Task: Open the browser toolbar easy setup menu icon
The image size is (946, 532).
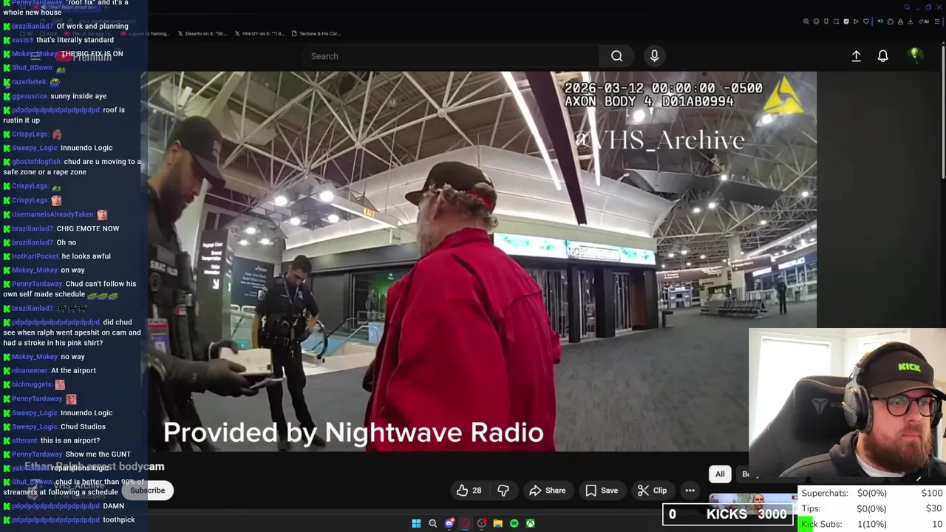Action: click(937, 21)
